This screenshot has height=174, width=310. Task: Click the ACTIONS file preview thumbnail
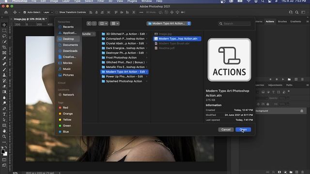pos(229,60)
